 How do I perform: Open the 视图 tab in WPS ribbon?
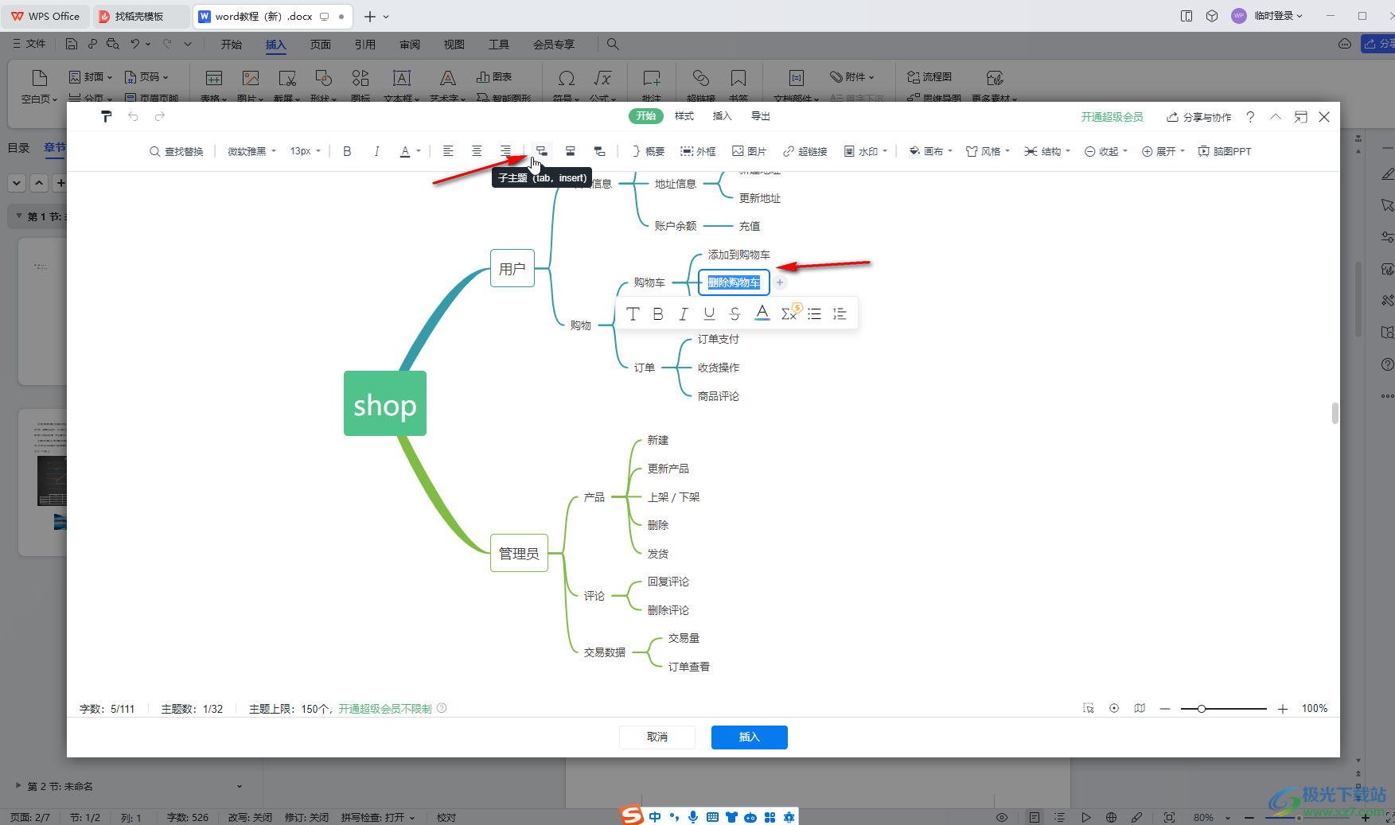pos(454,45)
